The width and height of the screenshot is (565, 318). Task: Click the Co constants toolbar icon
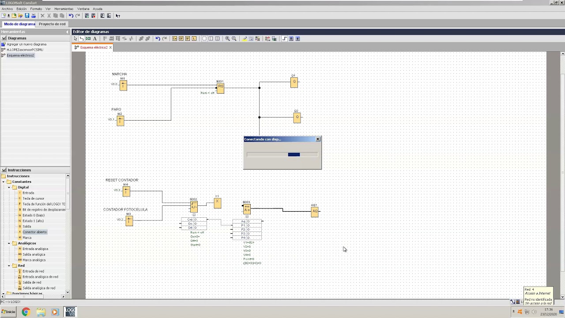[x=174, y=38]
